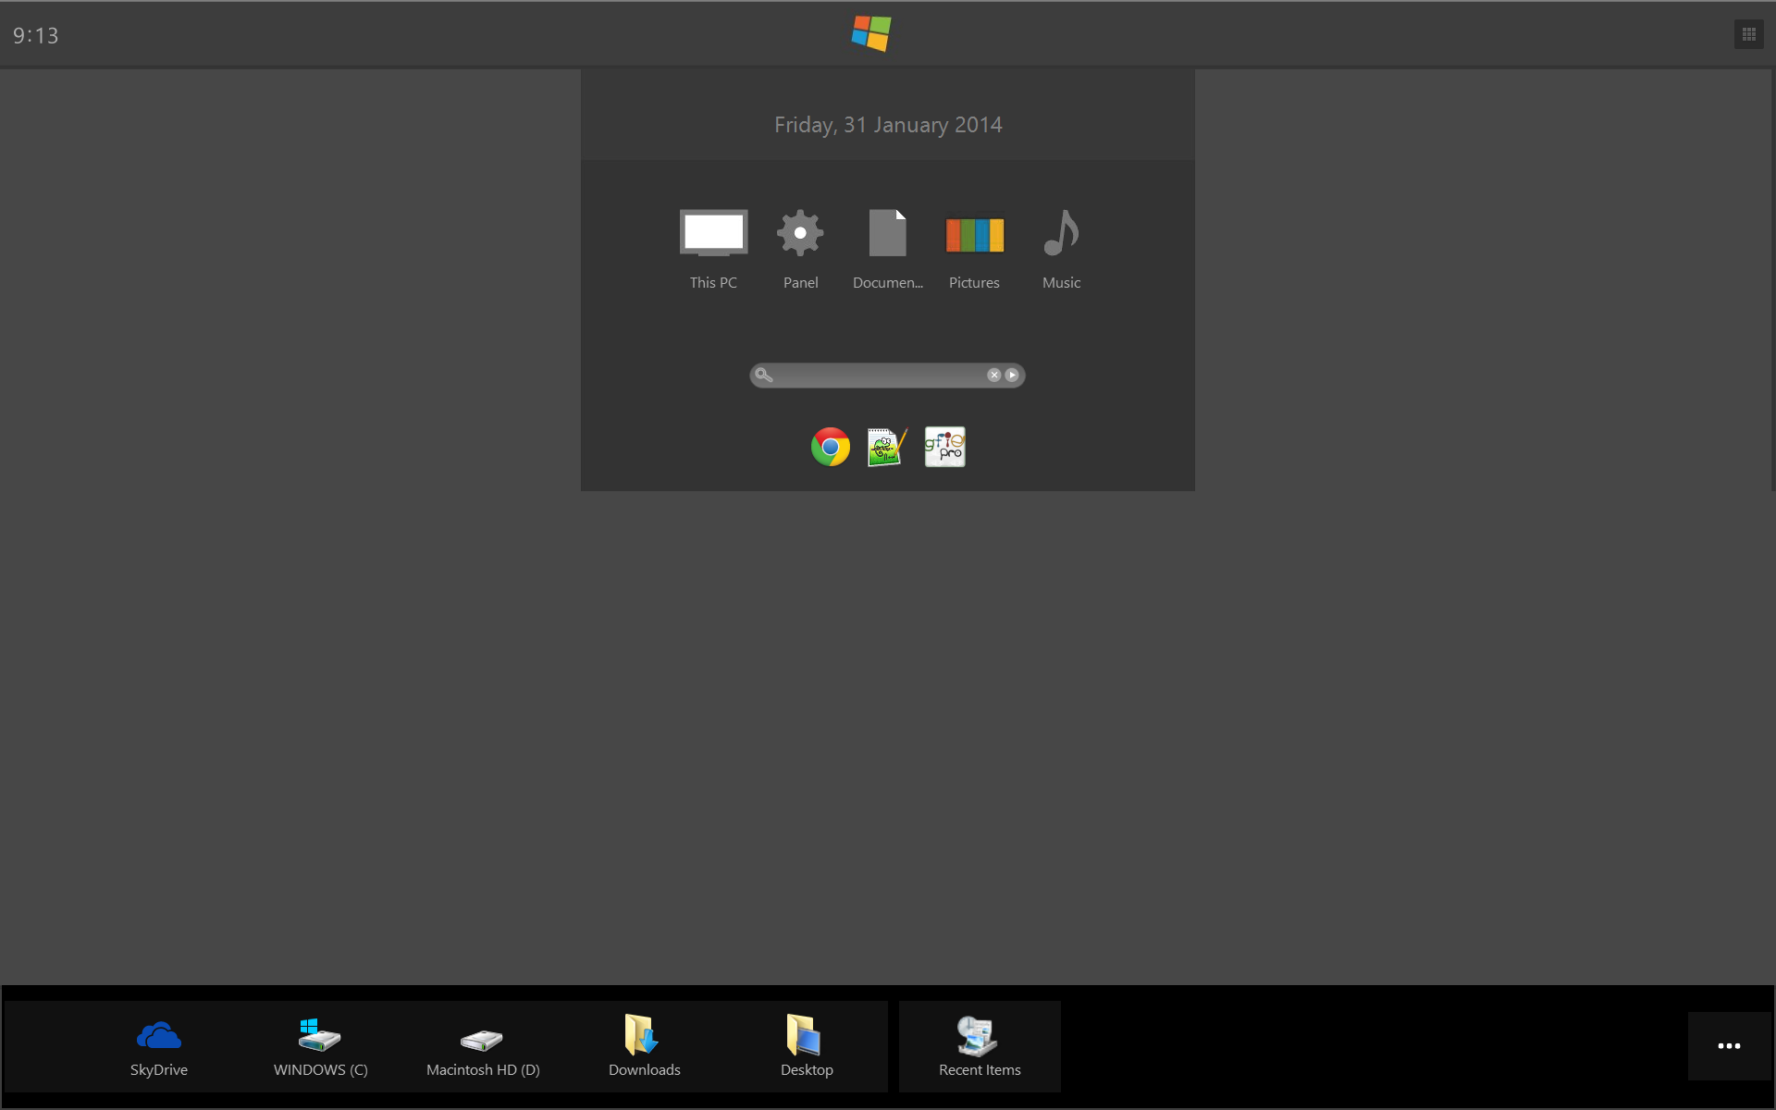Click inside the search input field
Image resolution: width=1776 pixels, height=1110 pixels.
(879, 375)
